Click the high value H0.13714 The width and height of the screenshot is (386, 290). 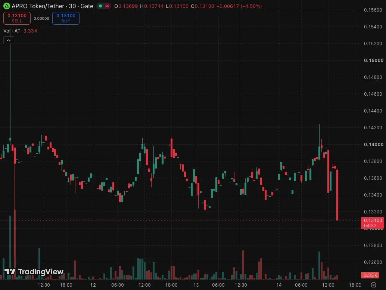(152, 6)
